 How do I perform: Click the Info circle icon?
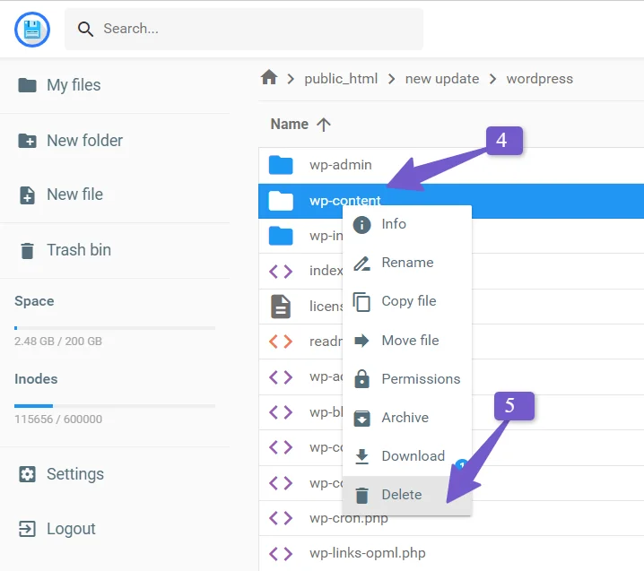[361, 224]
